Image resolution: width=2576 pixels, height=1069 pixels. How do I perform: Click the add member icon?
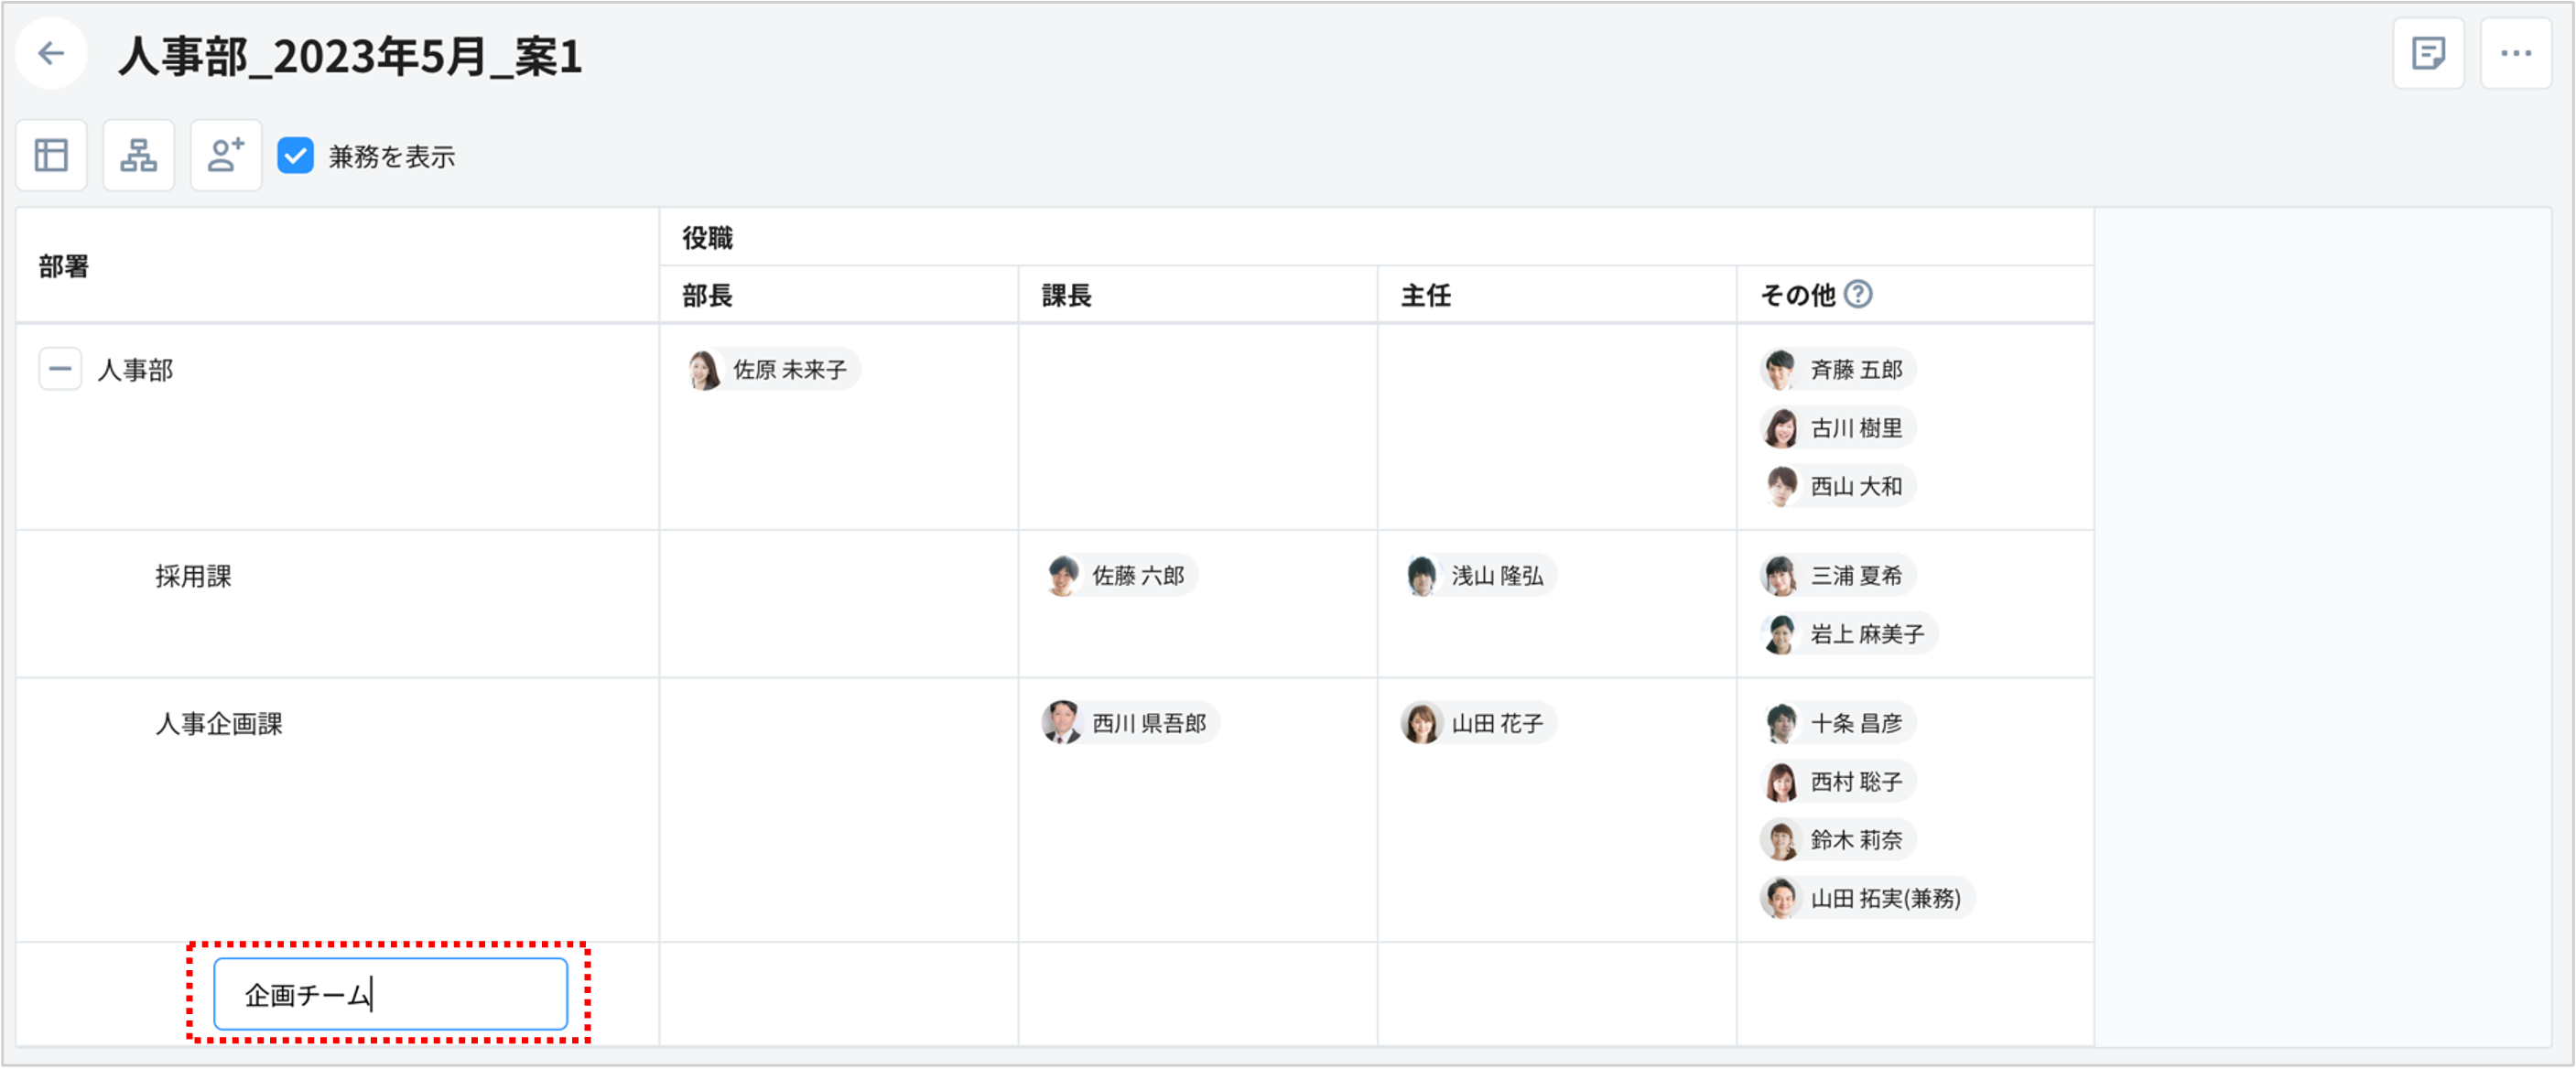click(x=226, y=155)
